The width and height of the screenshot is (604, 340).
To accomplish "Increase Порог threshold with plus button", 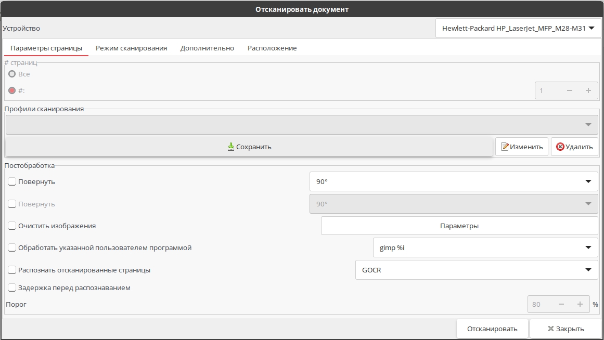I will (x=580, y=304).
